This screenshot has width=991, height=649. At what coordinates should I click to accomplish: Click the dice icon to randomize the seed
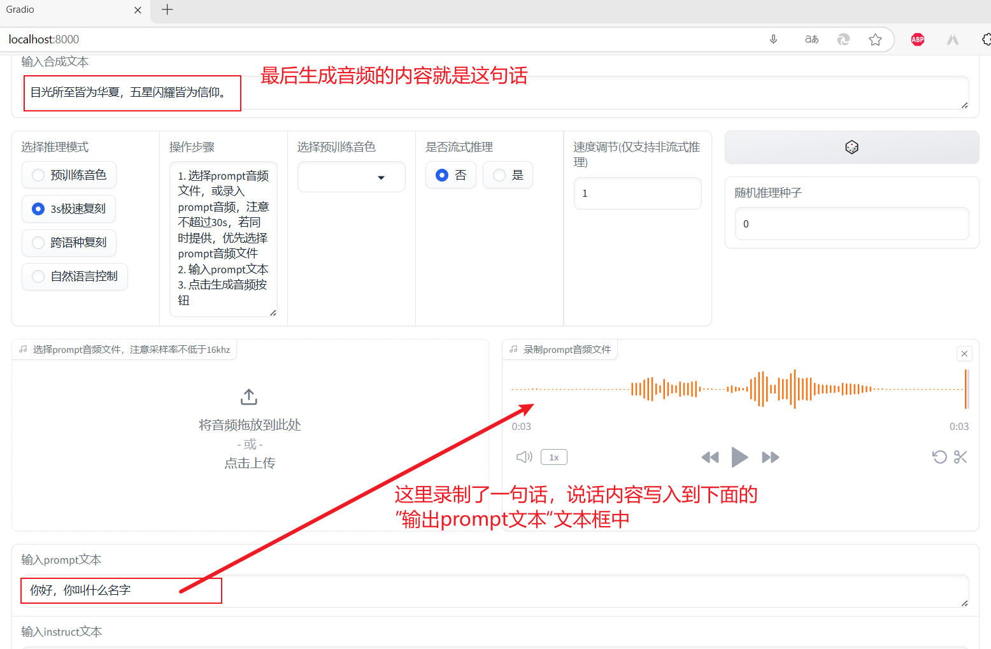click(x=852, y=147)
